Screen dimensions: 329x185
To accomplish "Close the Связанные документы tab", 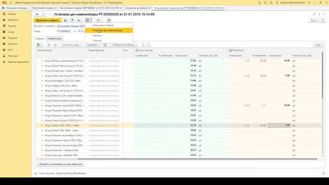I will click(x=150, y=8).
